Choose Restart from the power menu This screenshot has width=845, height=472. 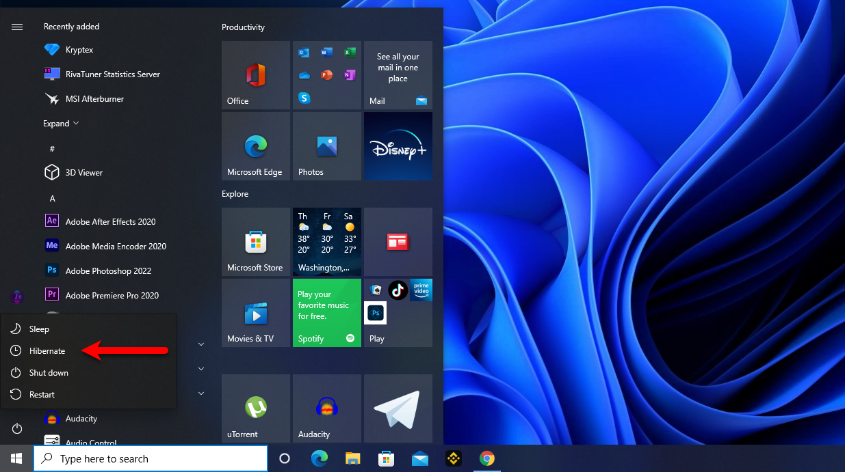88,395
